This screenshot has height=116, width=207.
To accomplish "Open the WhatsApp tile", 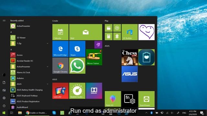I will tap(77, 66).
